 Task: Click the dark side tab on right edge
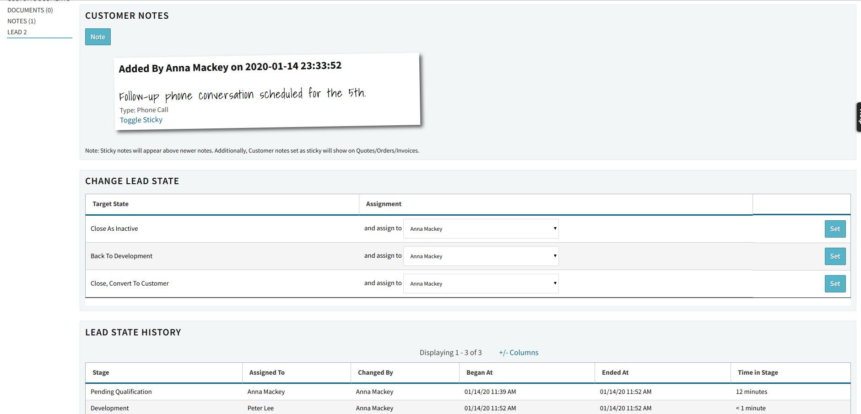click(x=858, y=117)
